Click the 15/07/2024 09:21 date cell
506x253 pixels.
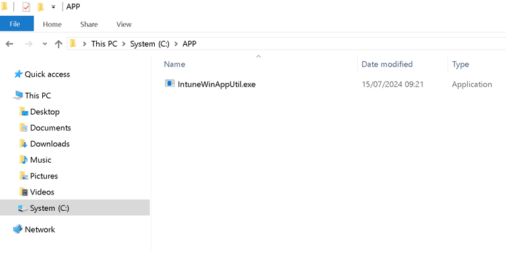tap(393, 84)
